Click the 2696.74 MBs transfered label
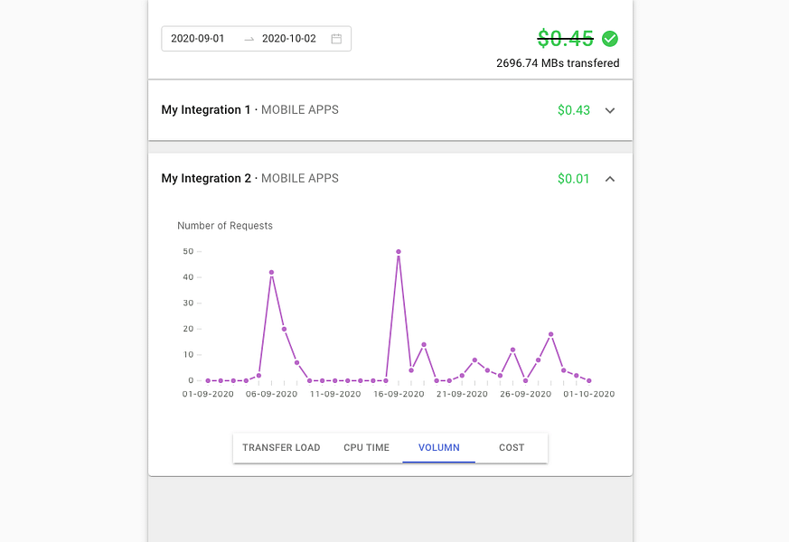 tap(558, 63)
